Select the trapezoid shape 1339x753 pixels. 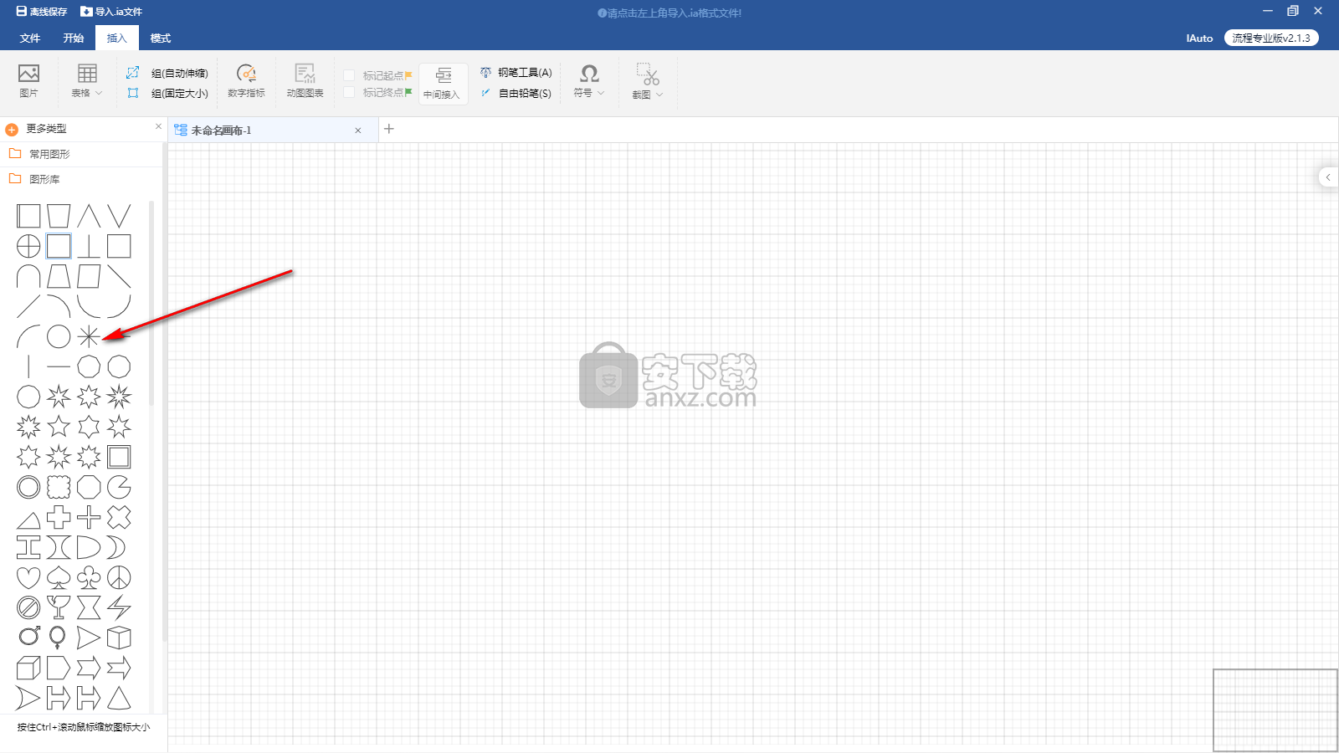point(59,276)
